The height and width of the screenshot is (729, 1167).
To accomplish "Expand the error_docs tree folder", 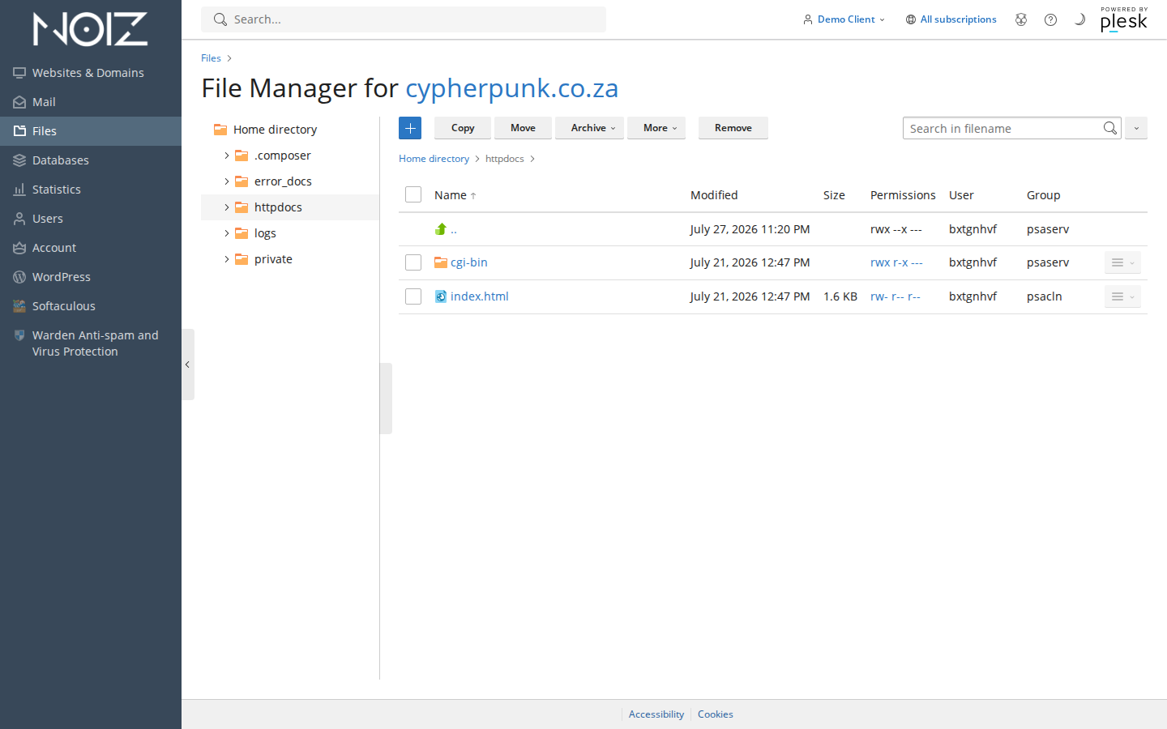I will 227,181.
